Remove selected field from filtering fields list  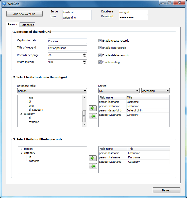tap(93, 166)
